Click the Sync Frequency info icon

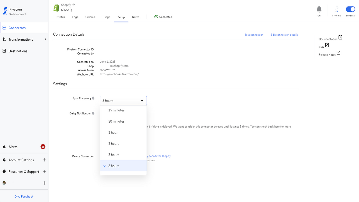[x=93, y=98]
